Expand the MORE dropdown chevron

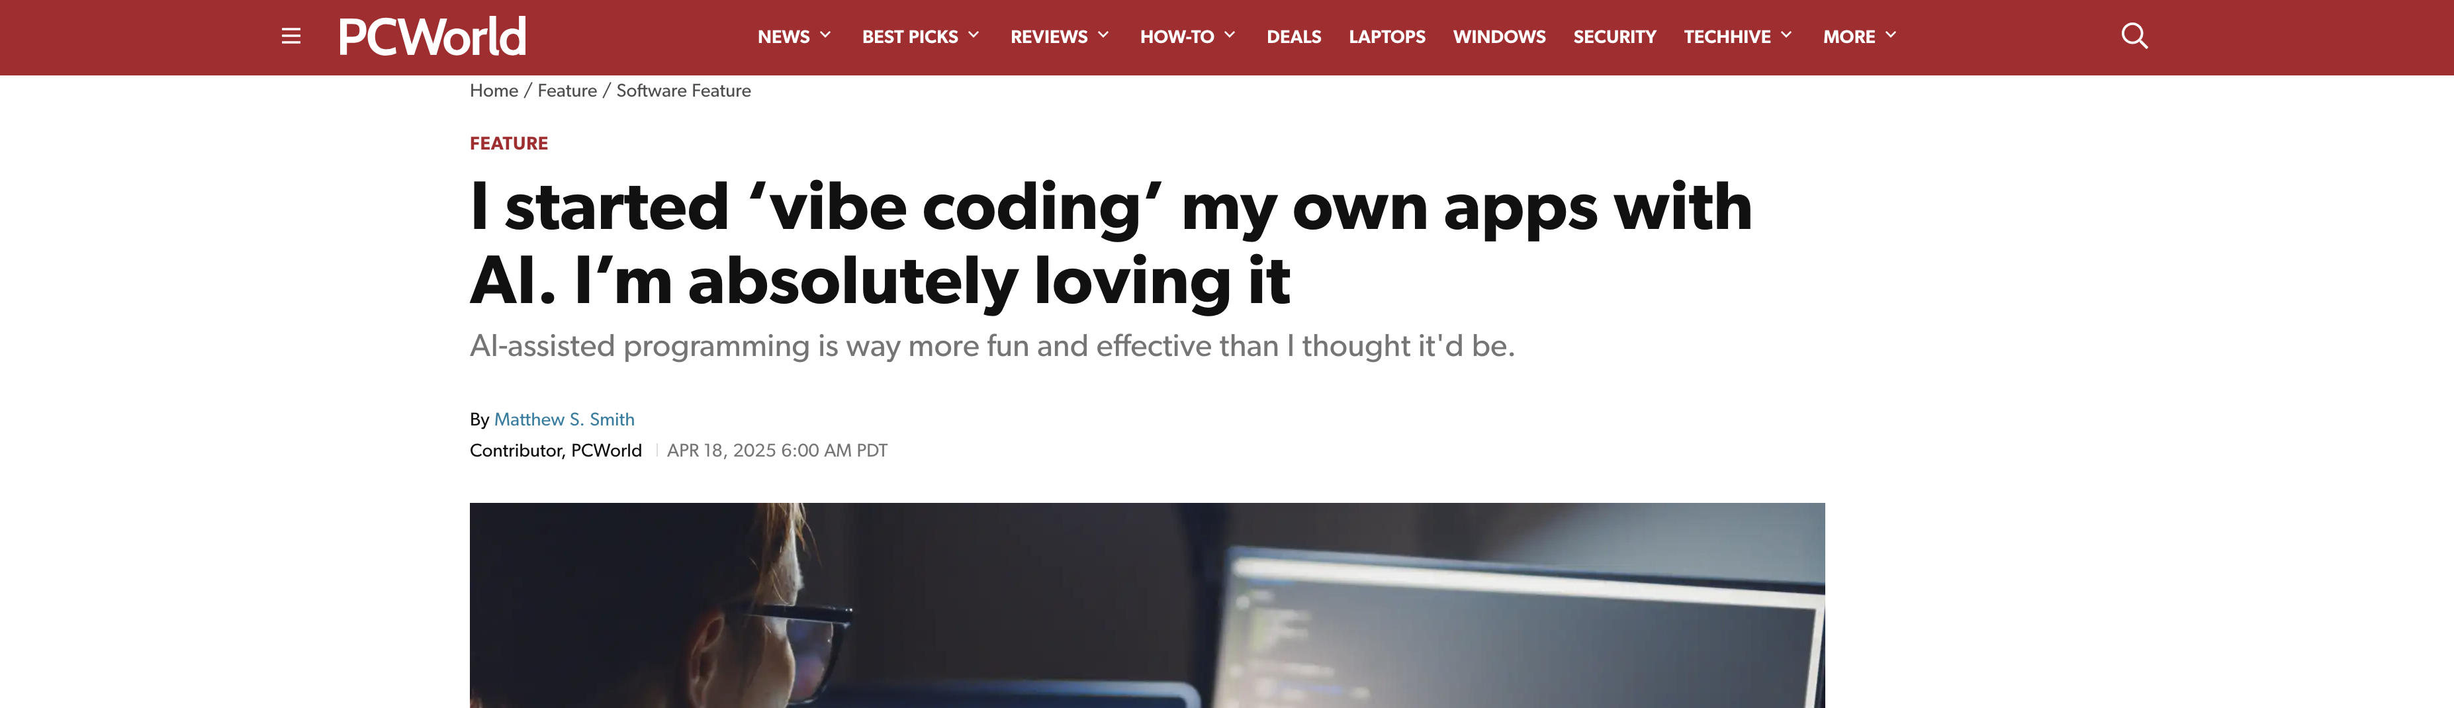tap(1895, 35)
